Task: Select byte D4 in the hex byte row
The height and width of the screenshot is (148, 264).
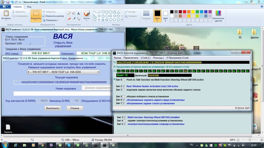Action: click(185, 71)
